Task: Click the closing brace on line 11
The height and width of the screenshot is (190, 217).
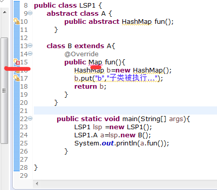Action: [56, 30]
